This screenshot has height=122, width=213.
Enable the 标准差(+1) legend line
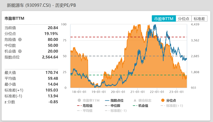[x=171, y=106]
